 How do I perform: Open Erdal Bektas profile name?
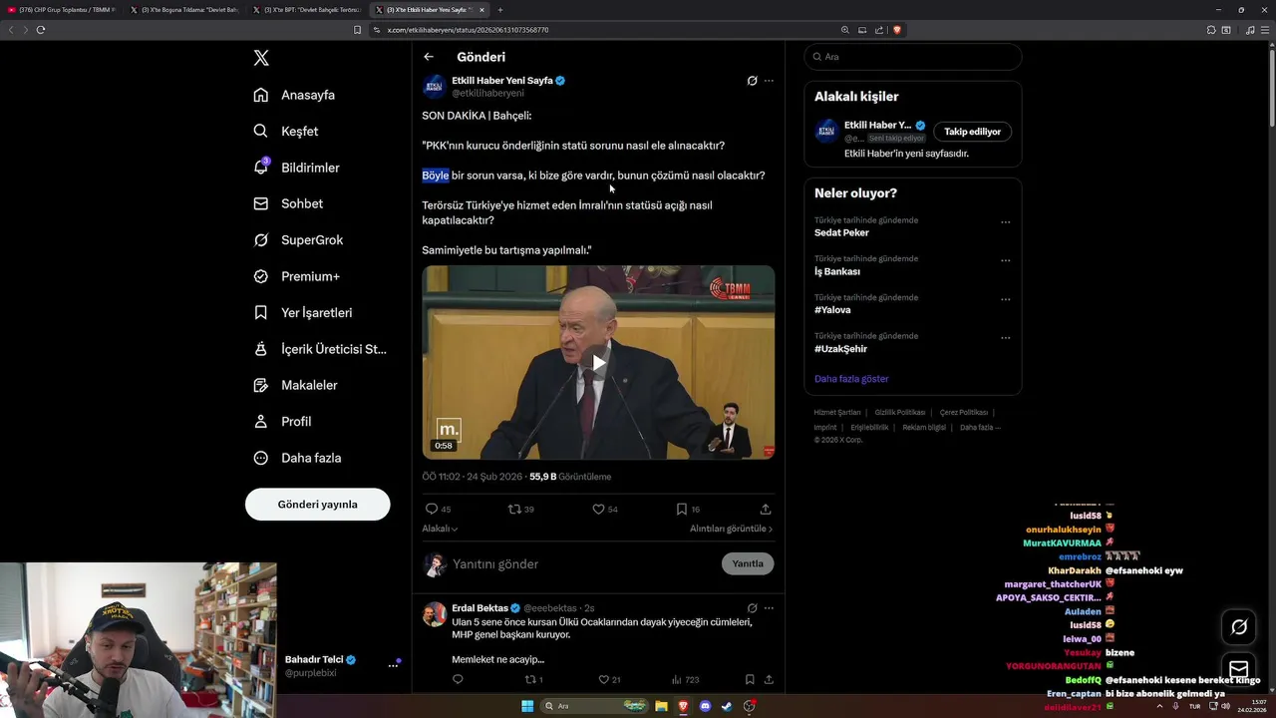479,608
